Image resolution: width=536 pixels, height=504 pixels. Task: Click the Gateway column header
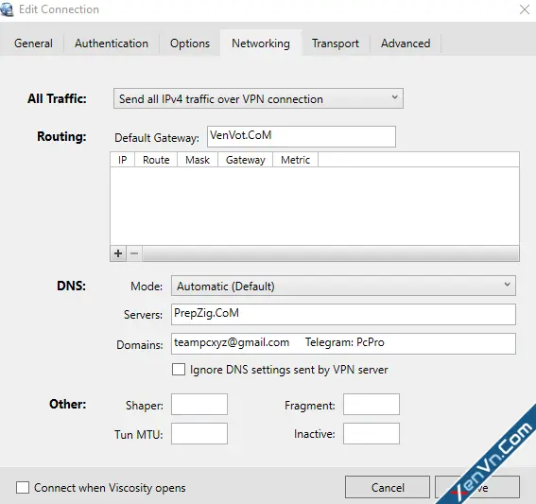pos(246,160)
